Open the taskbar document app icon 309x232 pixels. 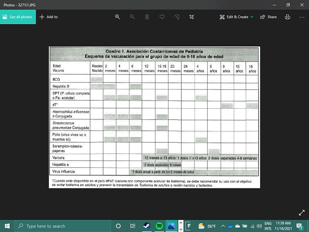tap(189, 226)
